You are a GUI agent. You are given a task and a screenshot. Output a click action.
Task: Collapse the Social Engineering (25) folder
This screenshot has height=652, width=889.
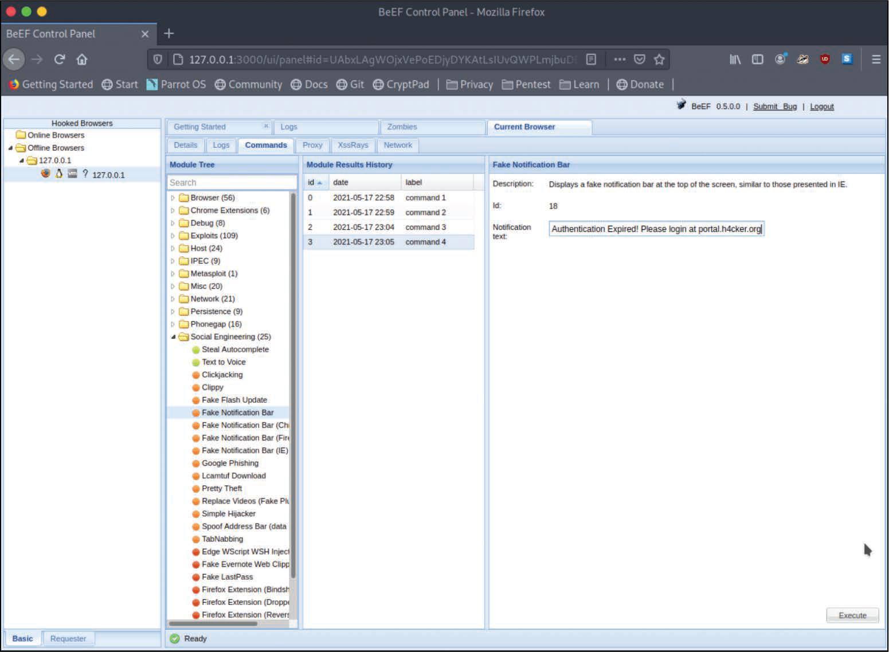pos(173,337)
